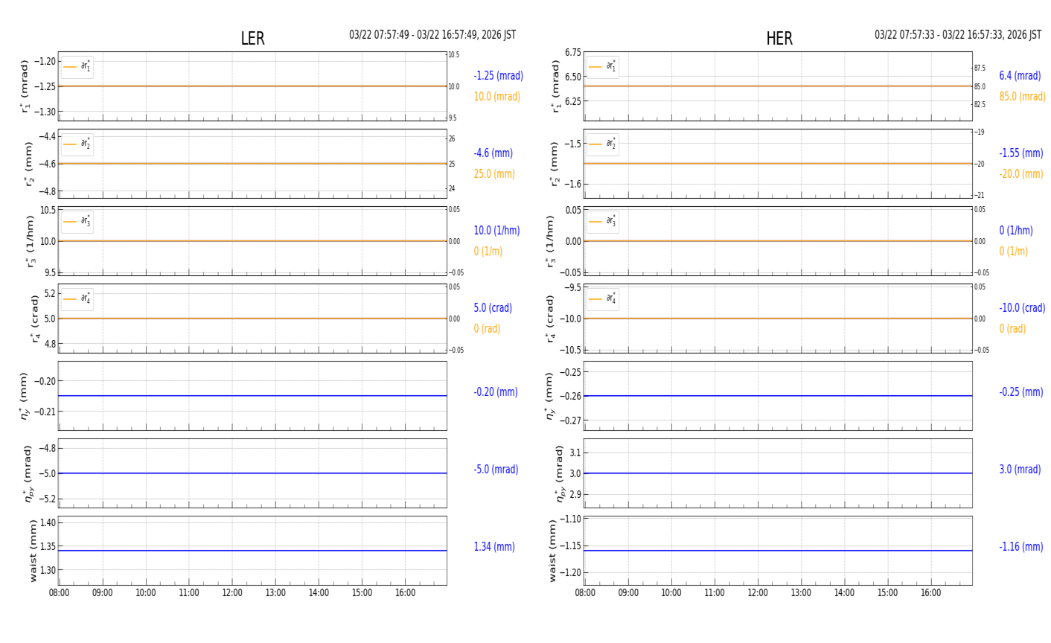This screenshot has height=643, width=1051.
Task: Select the r3* (1/hm) axis label in LER
Action: [x=30, y=241]
